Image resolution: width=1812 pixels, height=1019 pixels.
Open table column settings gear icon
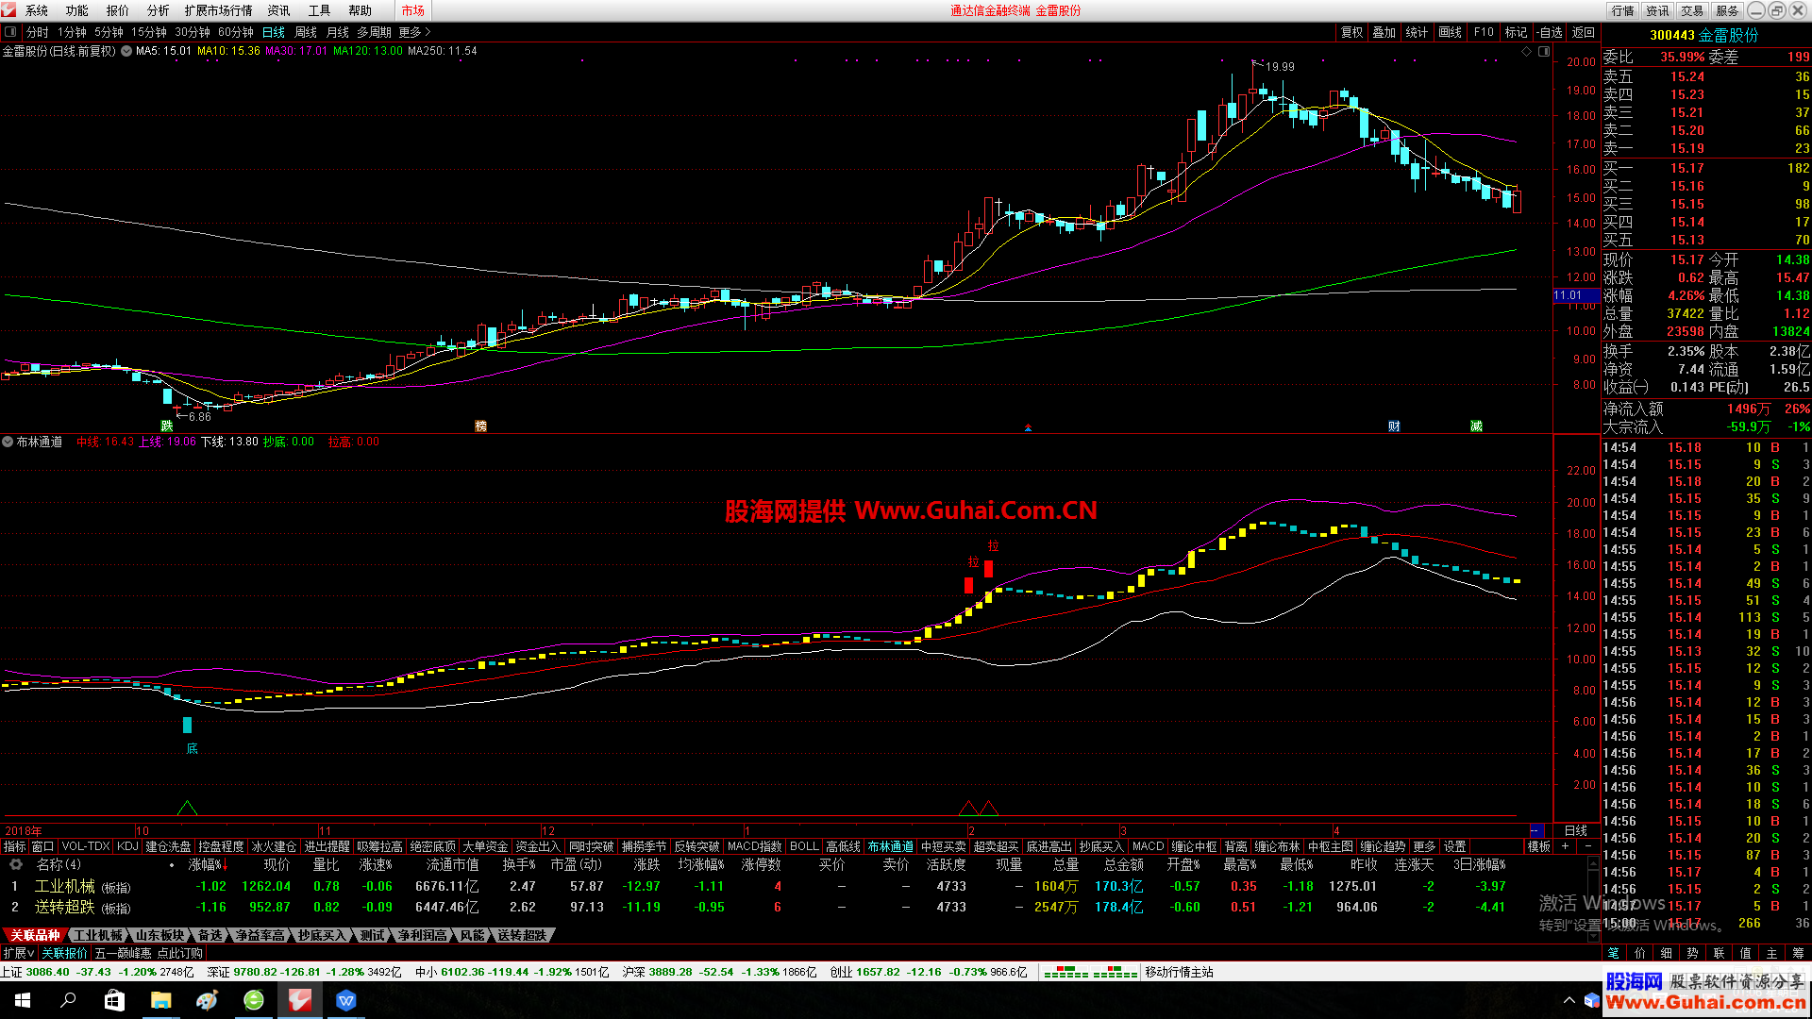click(x=15, y=864)
